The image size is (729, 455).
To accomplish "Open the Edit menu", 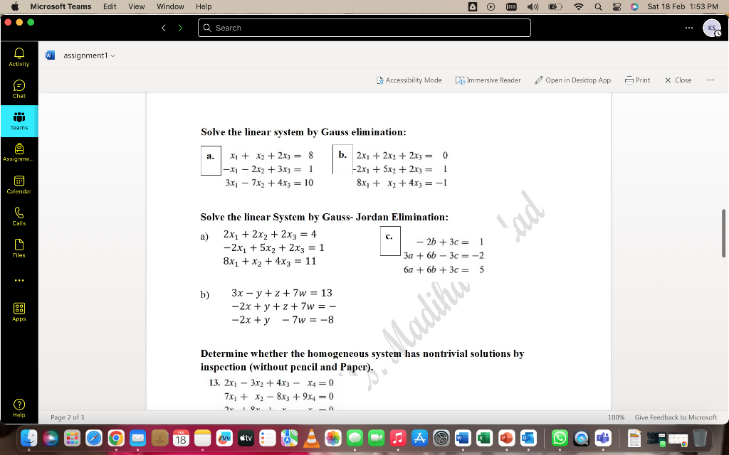I will 108,6.
